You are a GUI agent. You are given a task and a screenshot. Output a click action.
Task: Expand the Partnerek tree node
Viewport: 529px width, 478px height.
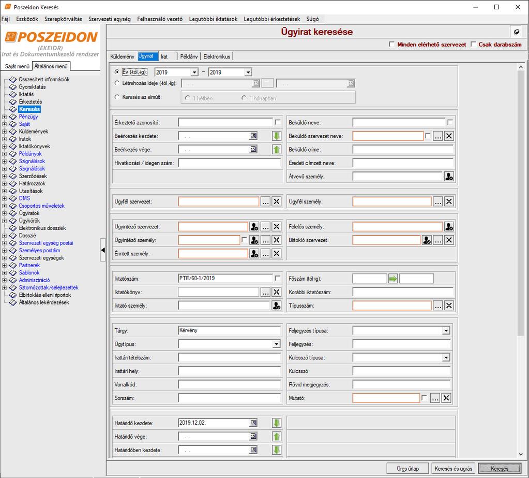tap(4, 265)
